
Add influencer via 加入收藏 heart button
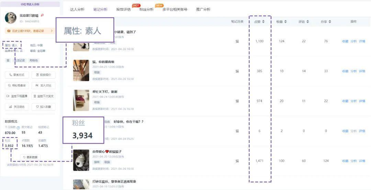[44, 107]
